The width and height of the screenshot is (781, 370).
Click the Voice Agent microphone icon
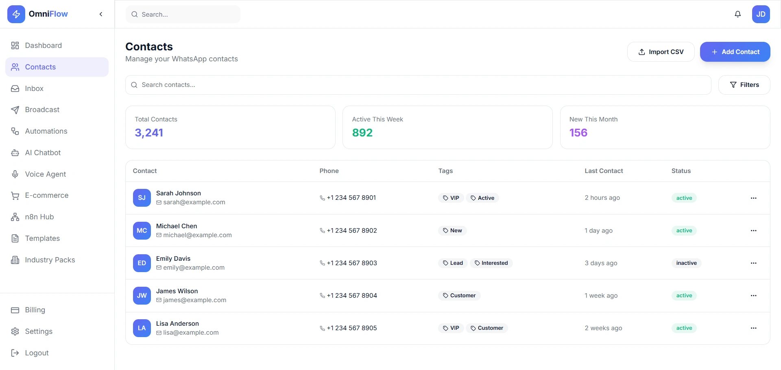15,174
